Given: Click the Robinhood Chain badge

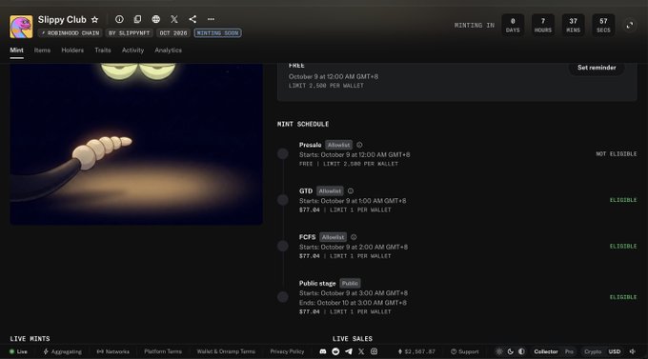Looking at the screenshot, I should click(x=71, y=33).
